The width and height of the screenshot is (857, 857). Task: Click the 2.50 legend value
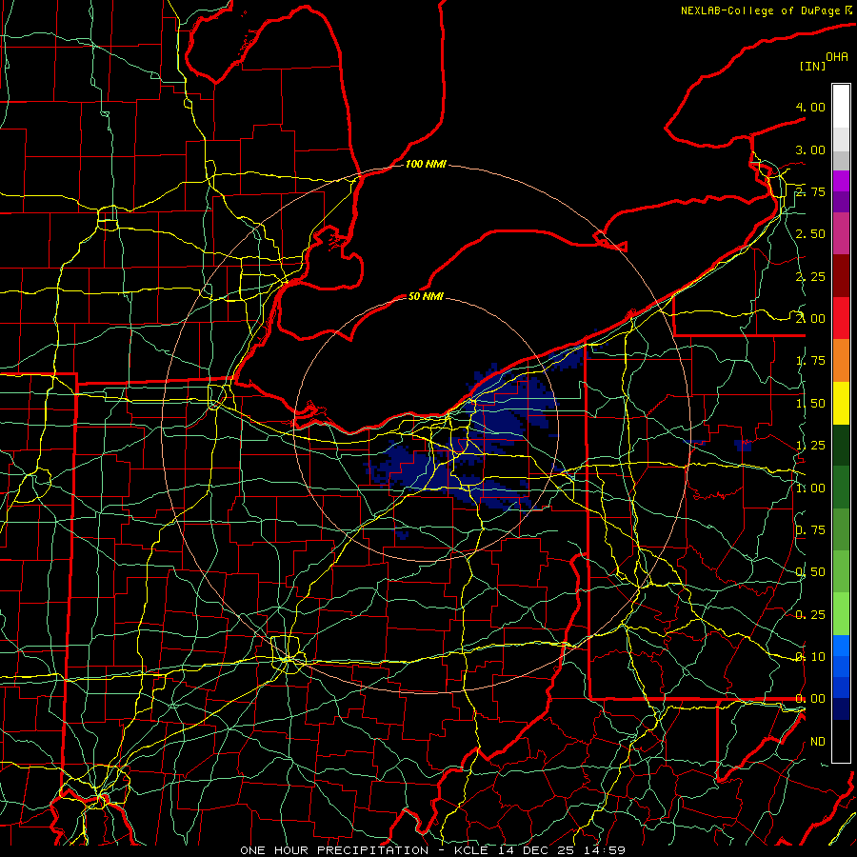click(x=810, y=234)
